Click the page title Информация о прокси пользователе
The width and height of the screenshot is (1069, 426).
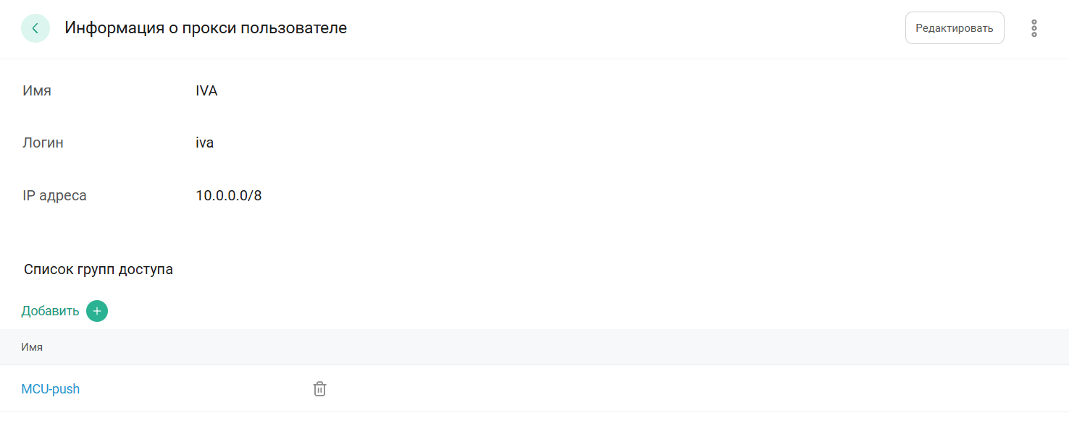click(206, 28)
